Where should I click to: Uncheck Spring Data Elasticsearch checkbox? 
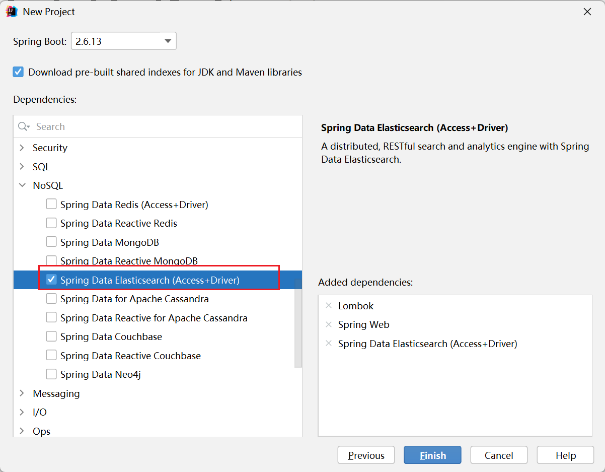point(51,280)
